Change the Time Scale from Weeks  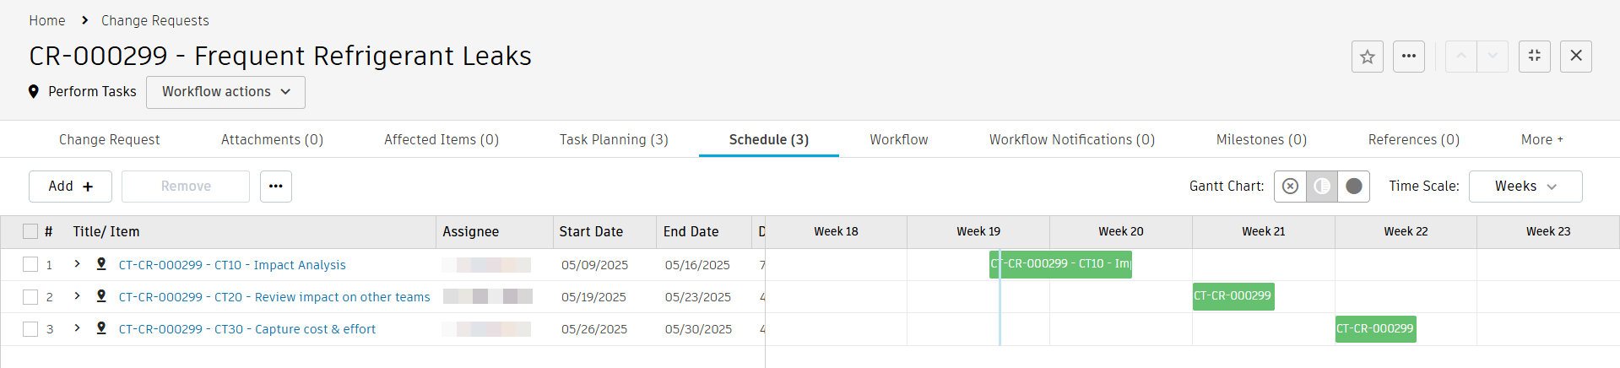click(x=1525, y=187)
